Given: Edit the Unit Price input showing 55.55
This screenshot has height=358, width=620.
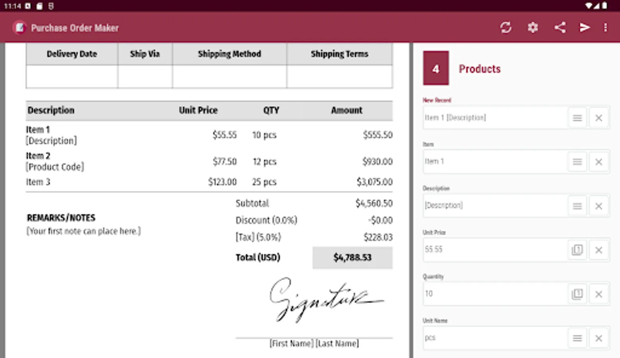Looking at the screenshot, I should click(494, 250).
